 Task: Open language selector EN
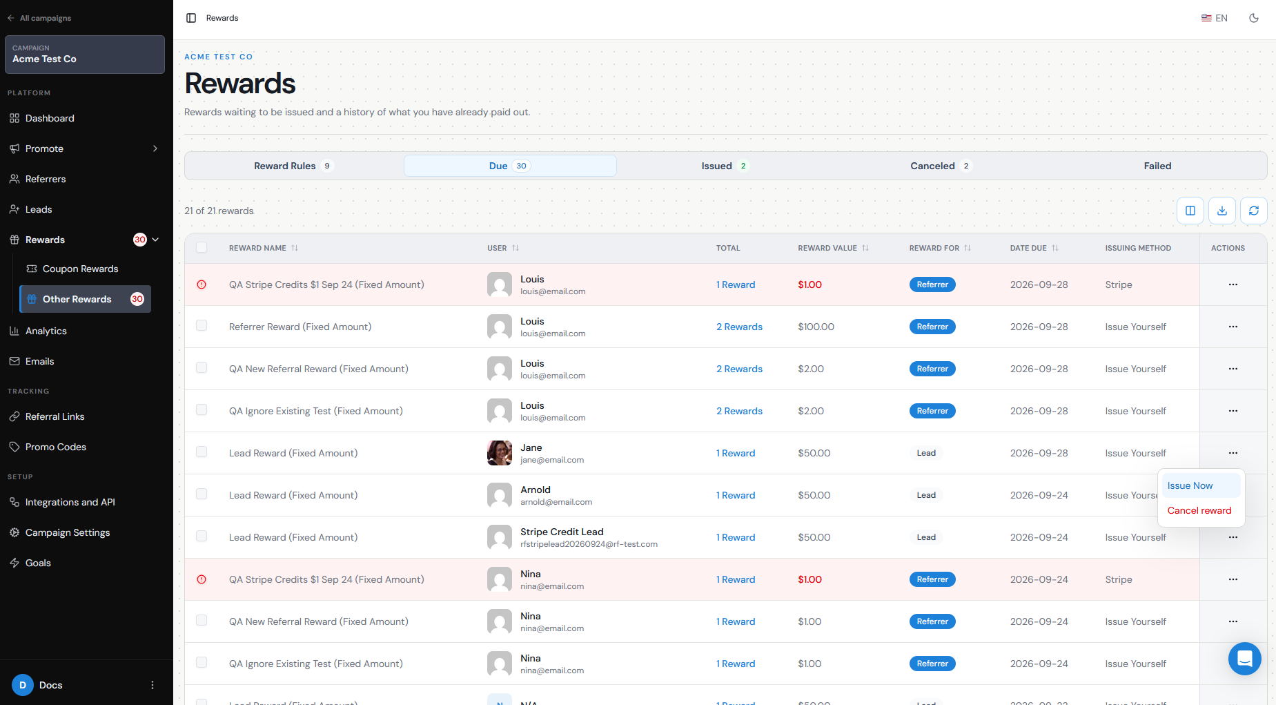[x=1215, y=18]
